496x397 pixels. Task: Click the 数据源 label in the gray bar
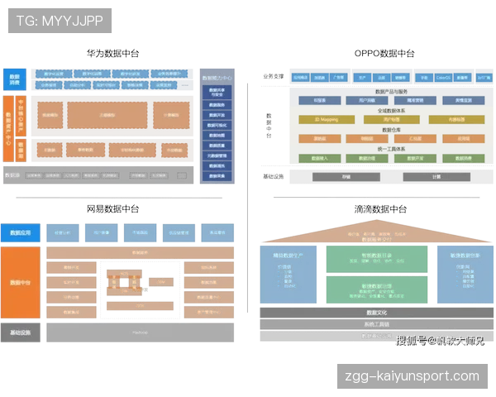[12, 175]
